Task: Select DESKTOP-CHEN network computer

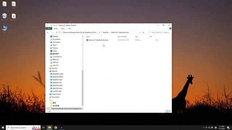Action: click(x=58, y=74)
